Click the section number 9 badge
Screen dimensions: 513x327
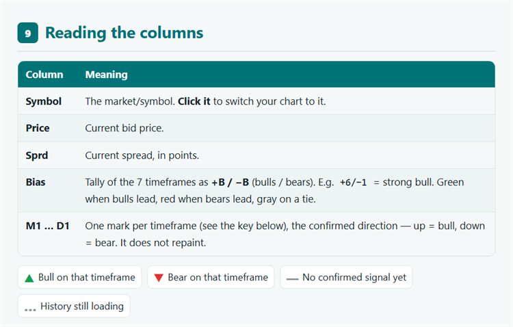pyautogui.click(x=28, y=33)
